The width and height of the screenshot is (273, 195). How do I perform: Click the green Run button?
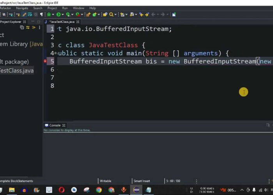(58, 14)
